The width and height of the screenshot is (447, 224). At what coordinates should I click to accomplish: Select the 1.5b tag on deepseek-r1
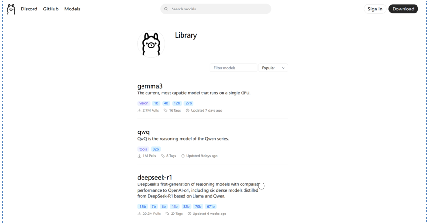tap(143, 207)
